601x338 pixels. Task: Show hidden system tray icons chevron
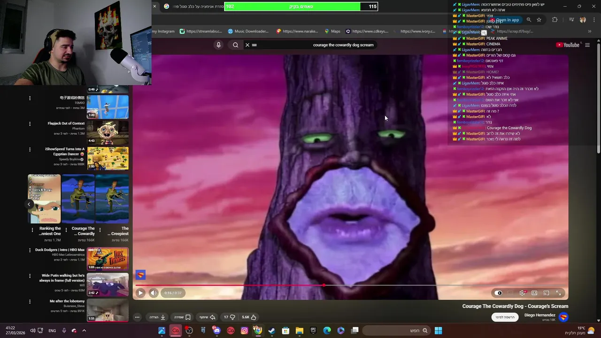pyautogui.click(x=84, y=330)
